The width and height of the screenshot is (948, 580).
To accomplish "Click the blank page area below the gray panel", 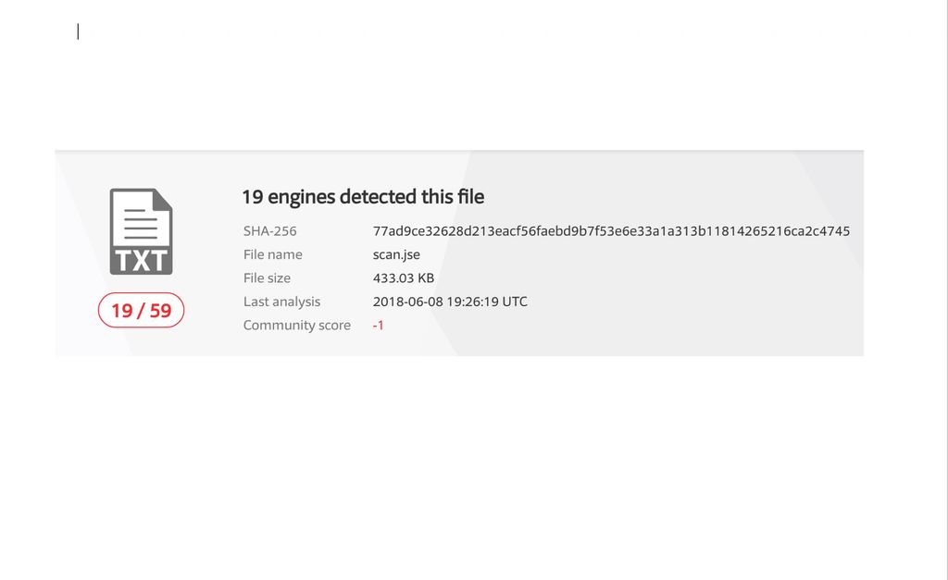I will pos(463,463).
